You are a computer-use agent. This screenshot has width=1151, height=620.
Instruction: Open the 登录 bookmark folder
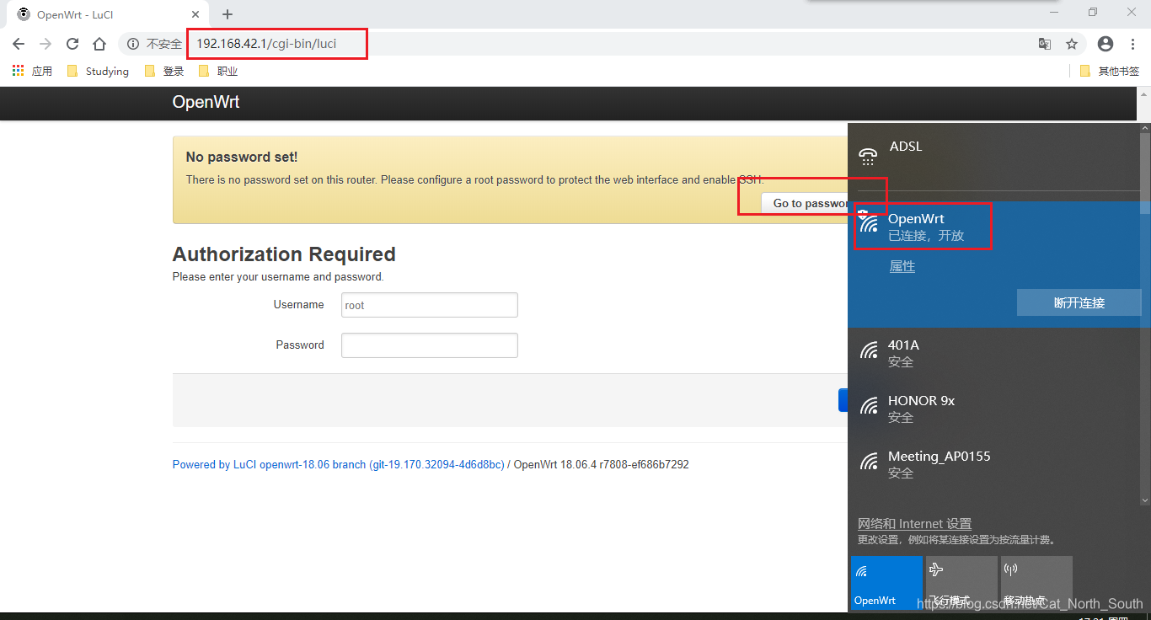(164, 72)
